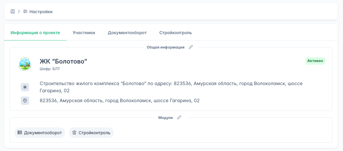Click the Документооборот module chip
The width and height of the screenshot is (343, 151).
coord(40,132)
